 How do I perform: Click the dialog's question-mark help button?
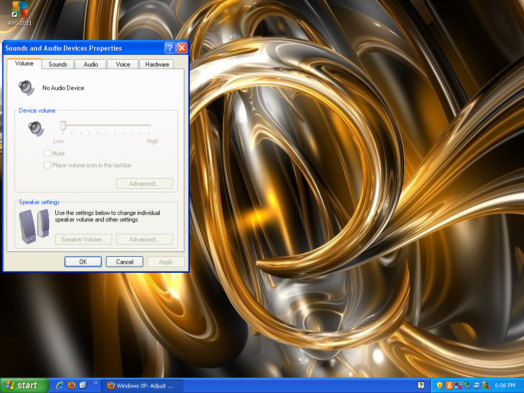tap(170, 48)
